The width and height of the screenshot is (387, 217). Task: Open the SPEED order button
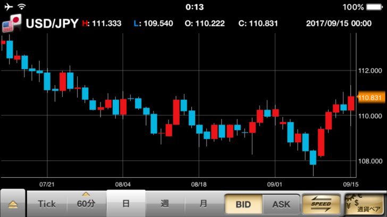[x=320, y=204]
